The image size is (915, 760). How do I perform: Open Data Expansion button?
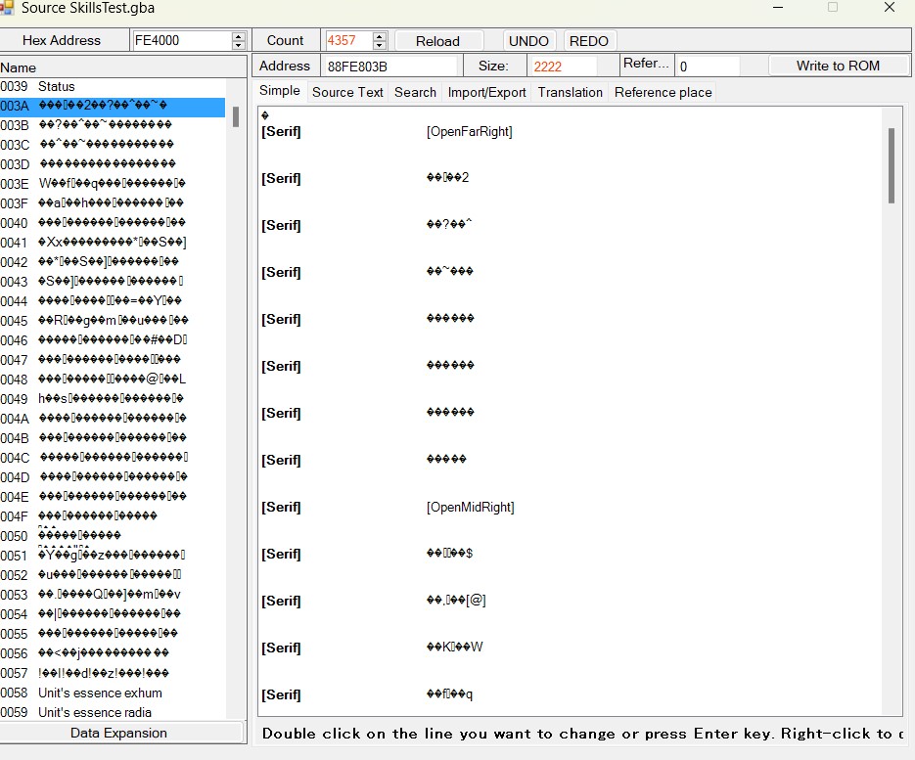click(119, 733)
